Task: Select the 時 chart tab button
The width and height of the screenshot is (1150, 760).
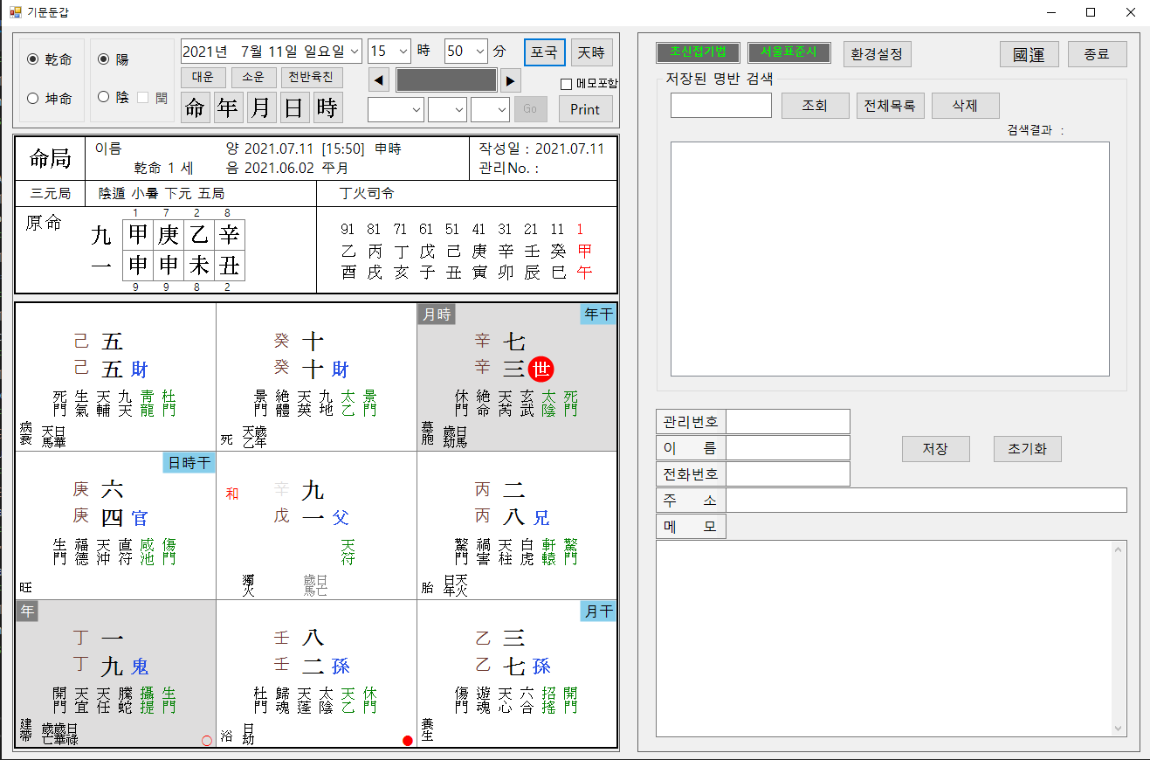Action: pyautogui.click(x=327, y=107)
